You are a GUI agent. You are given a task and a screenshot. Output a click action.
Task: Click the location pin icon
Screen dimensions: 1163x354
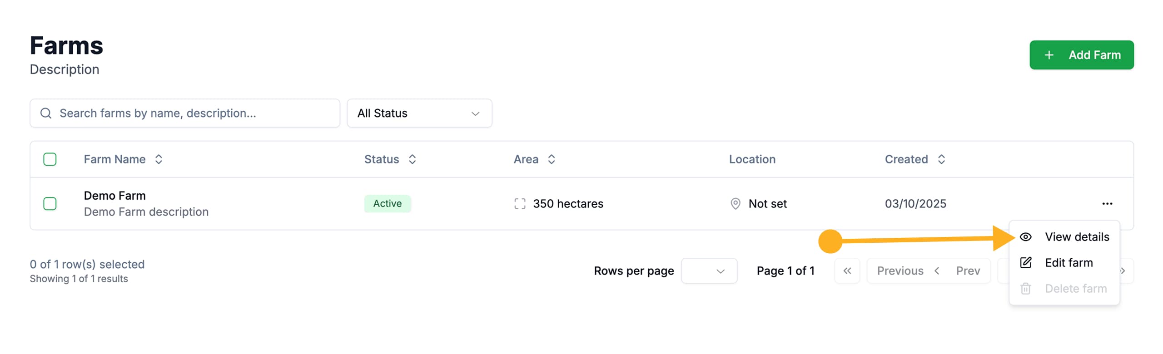[735, 204]
